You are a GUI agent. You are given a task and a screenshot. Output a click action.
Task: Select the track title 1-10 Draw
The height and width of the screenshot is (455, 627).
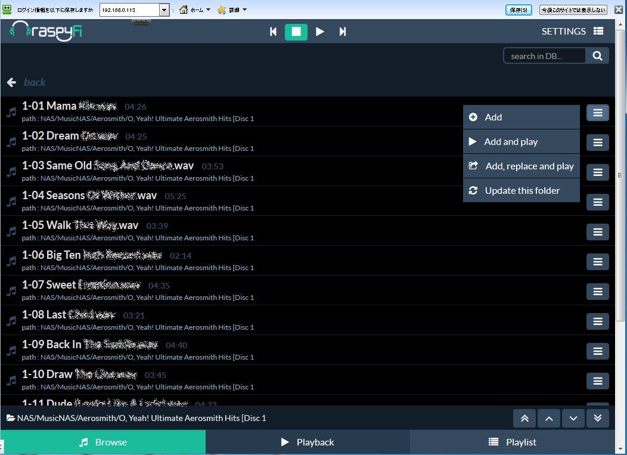[80, 374]
